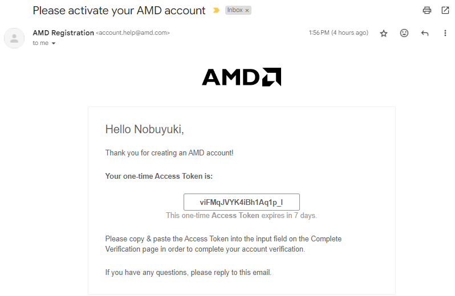Click the "Your one-time Access Token is:" heading
455x296 pixels.
(159, 176)
